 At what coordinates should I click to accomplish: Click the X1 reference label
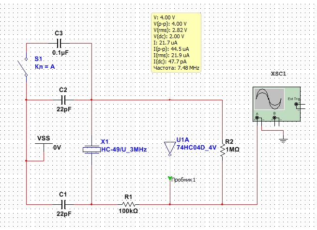pyautogui.click(x=105, y=141)
